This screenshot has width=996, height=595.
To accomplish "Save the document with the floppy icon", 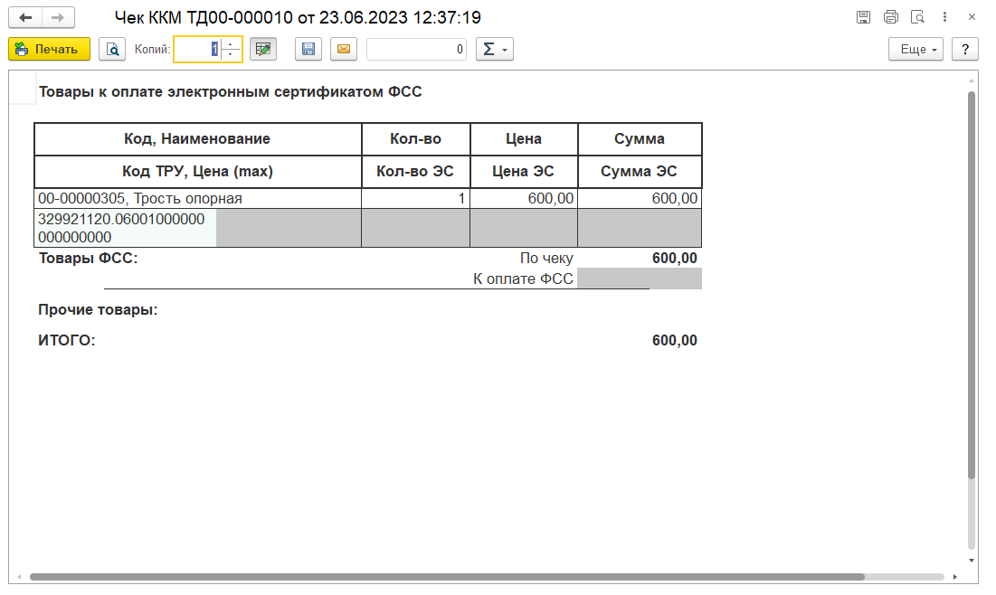I will tap(308, 49).
